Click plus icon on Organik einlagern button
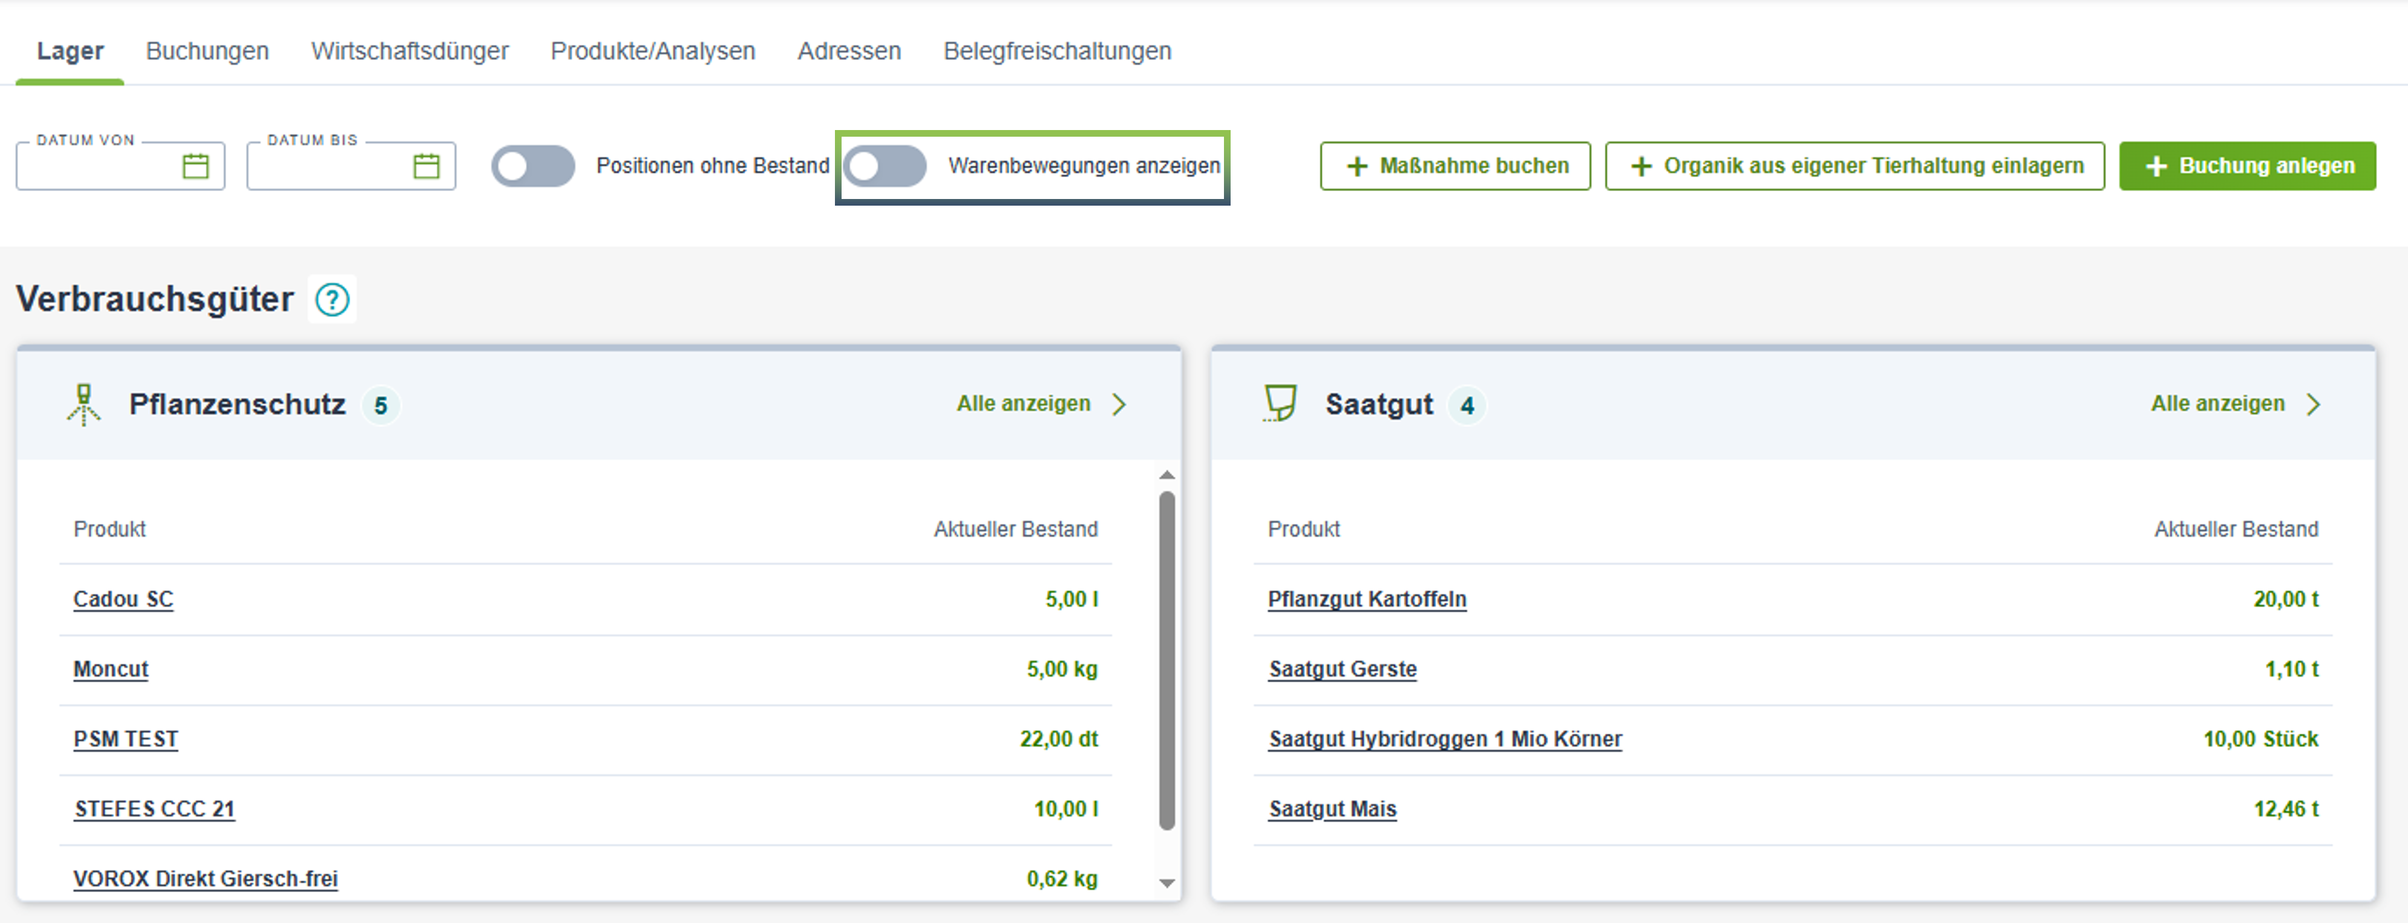Image resolution: width=2408 pixels, height=923 pixels. pos(1641,166)
